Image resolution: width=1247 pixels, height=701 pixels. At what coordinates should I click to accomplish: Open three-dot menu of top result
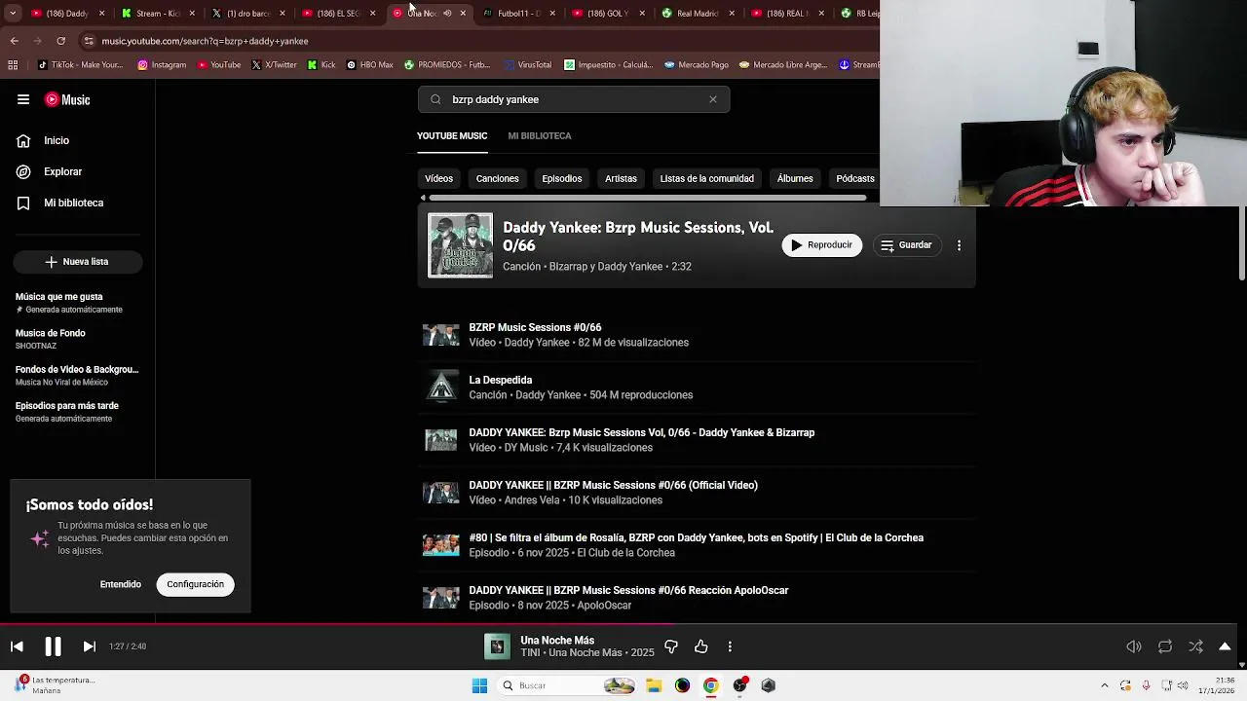click(959, 245)
